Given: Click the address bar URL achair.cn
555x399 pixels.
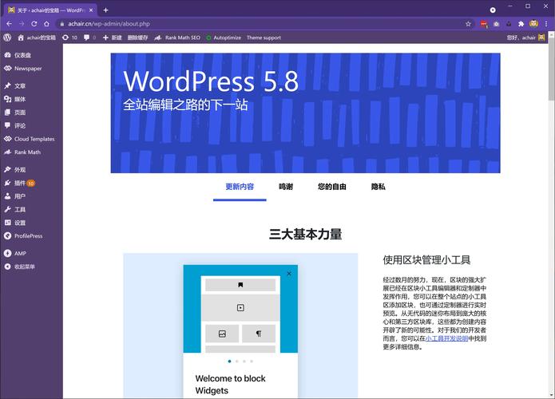Looking at the screenshot, I should [109, 24].
